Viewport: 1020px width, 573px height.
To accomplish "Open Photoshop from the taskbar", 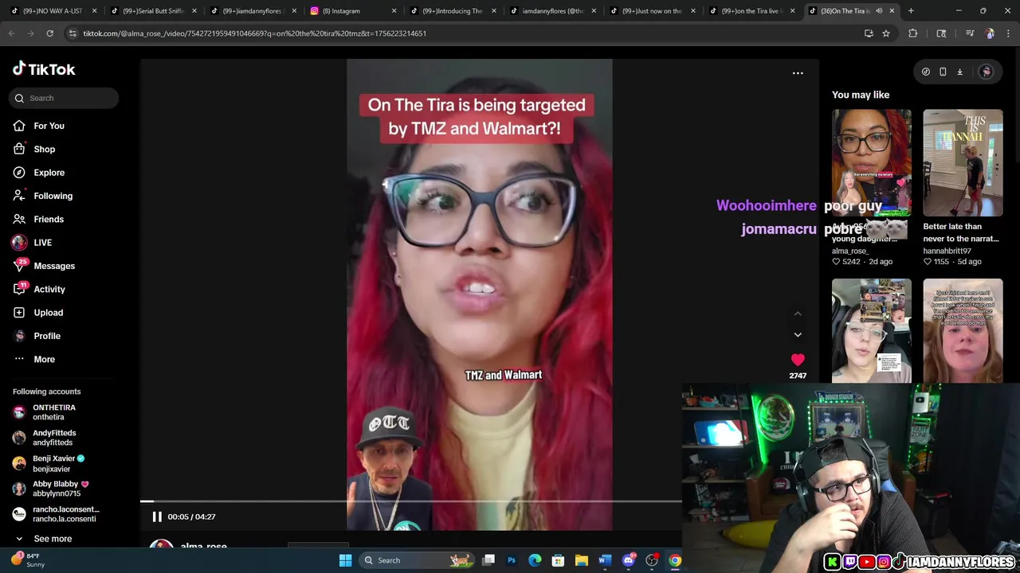I will pos(512,560).
